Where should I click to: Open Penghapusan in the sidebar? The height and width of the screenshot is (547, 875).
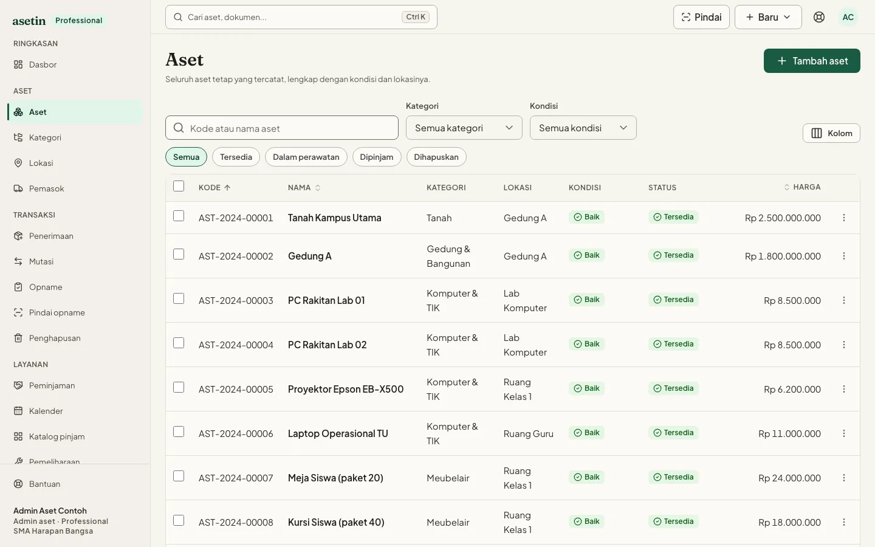(x=75, y=338)
